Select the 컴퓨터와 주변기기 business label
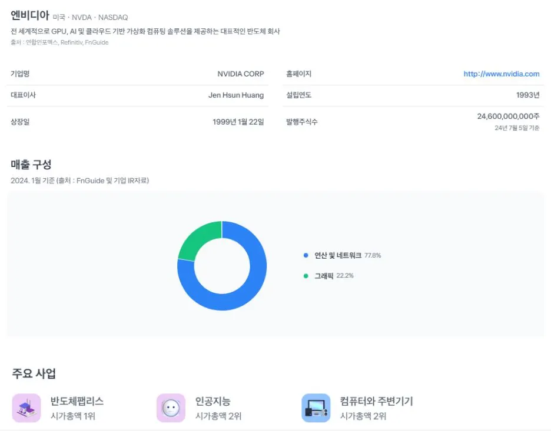 point(376,401)
